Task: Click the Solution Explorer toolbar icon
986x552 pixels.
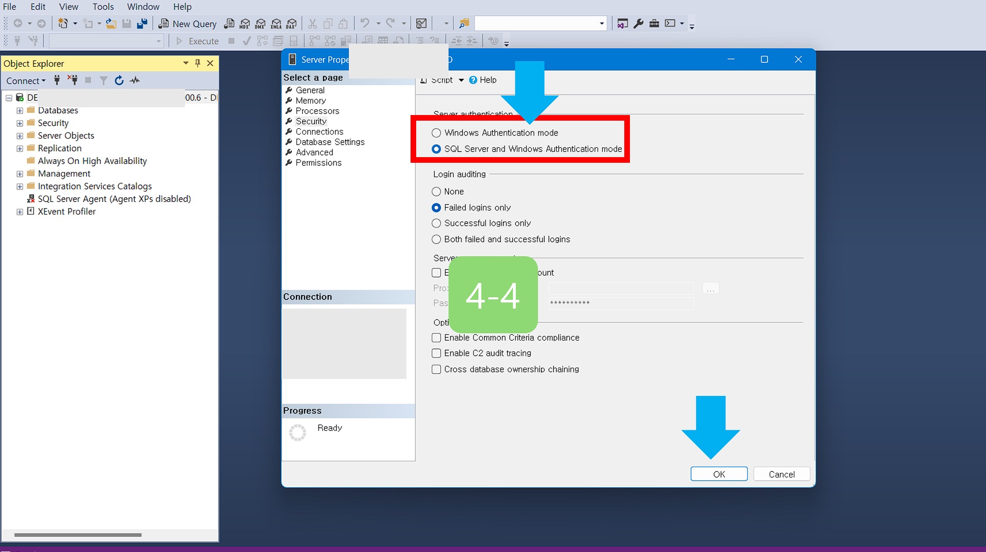Action: click(x=622, y=24)
